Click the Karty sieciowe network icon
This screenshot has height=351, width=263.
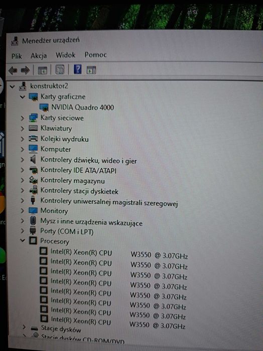(33, 118)
